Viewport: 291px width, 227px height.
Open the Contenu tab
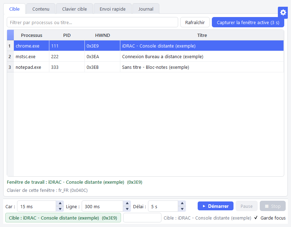(41, 9)
